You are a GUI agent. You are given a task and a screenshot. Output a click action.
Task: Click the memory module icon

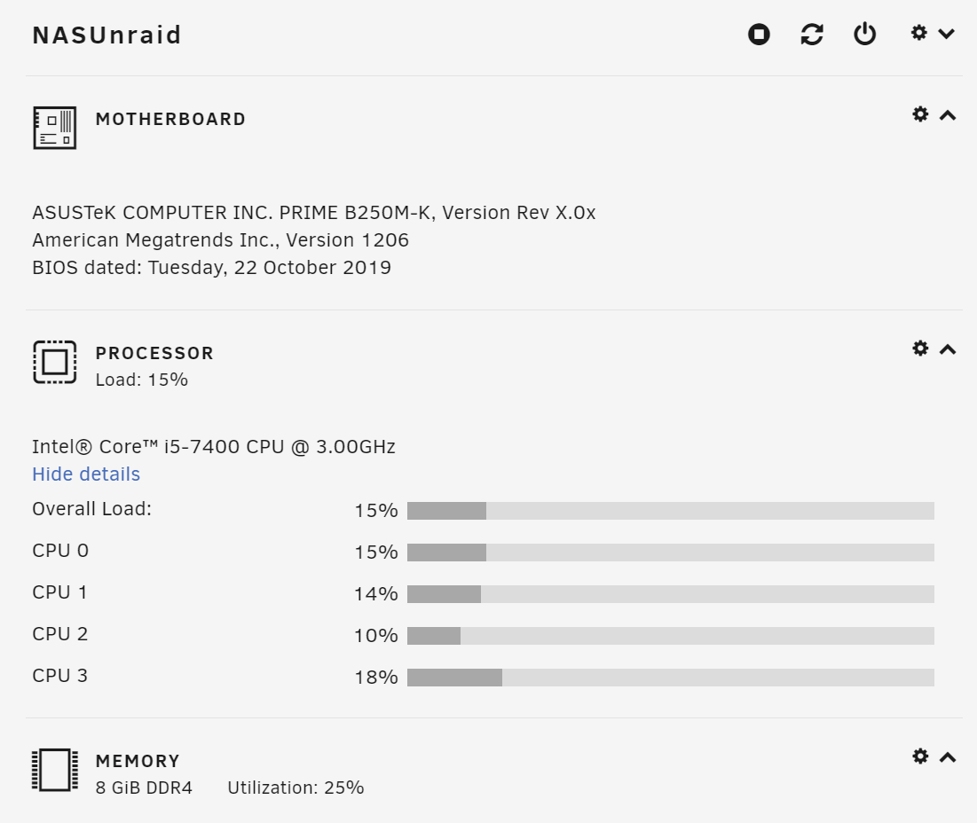point(55,770)
